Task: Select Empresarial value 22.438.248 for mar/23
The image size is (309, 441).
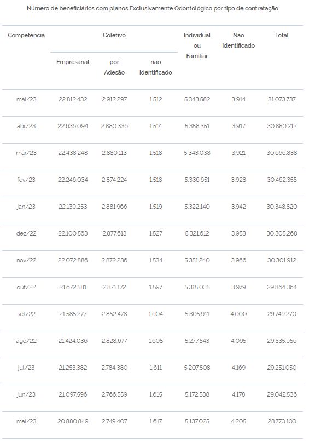Action: (73, 153)
